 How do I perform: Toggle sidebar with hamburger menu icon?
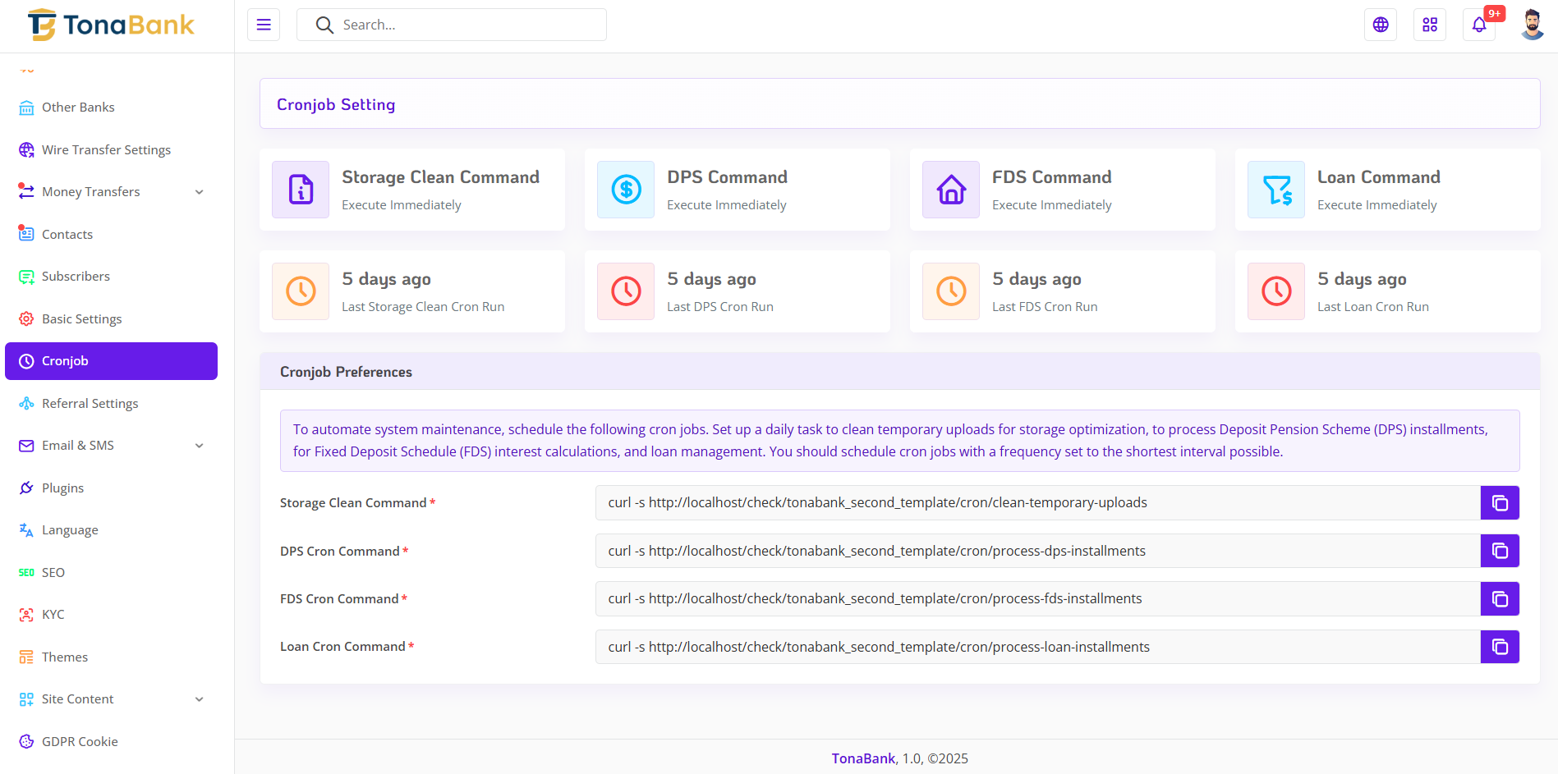[x=264, y=25]
